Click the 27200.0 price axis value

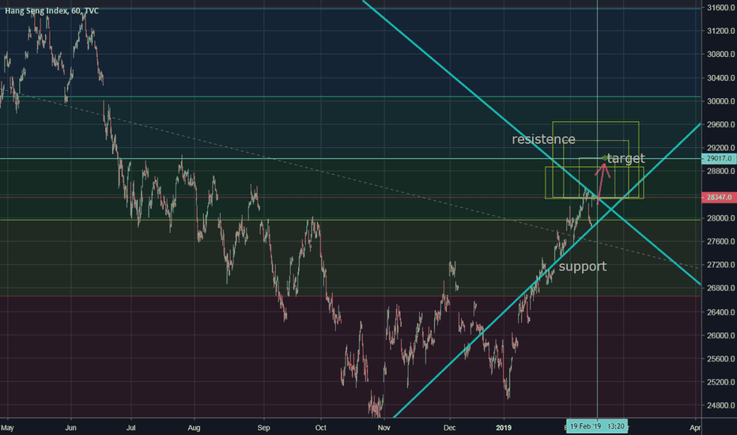point(720,265)
